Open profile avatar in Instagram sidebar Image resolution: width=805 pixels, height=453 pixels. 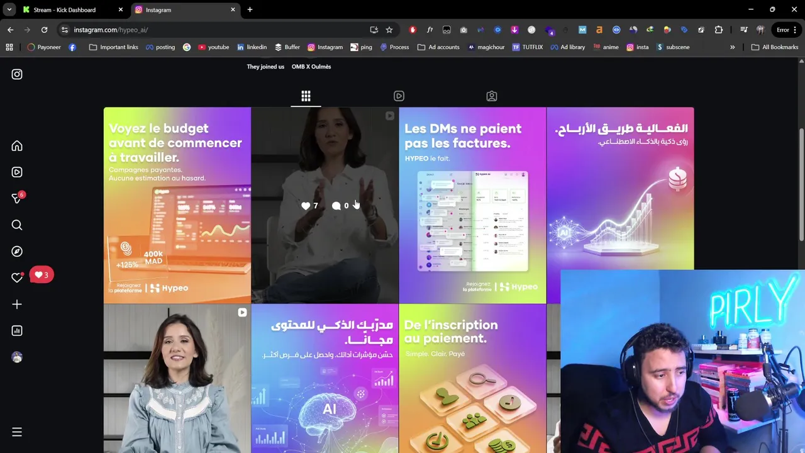coord(17,357)
